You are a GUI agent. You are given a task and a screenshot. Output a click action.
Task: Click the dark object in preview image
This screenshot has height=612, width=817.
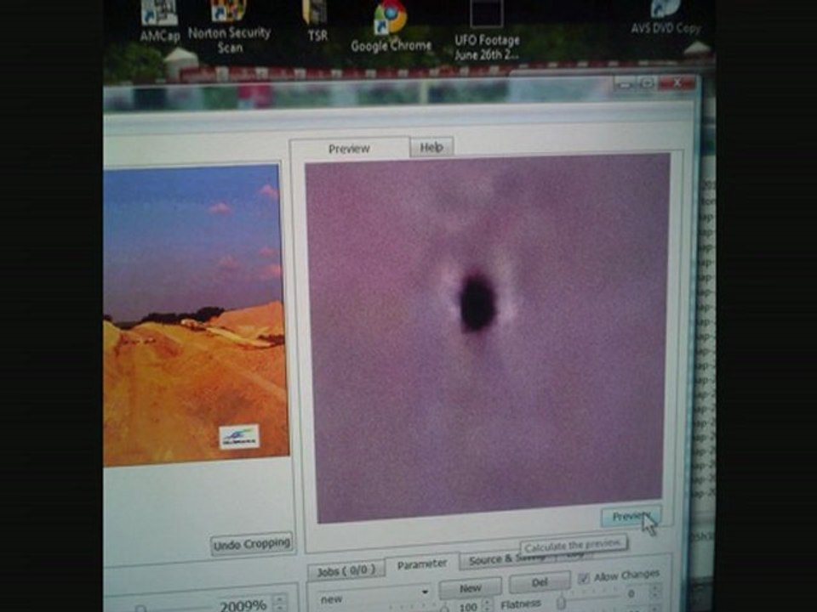(477, 304)
